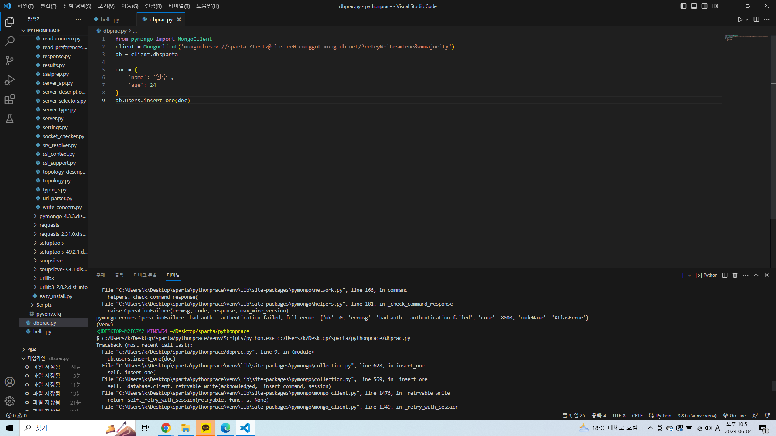Image resolution: width=776 pixels, height=436 pixels.
Task: Open the Extensions view
Action: [10, 99]
